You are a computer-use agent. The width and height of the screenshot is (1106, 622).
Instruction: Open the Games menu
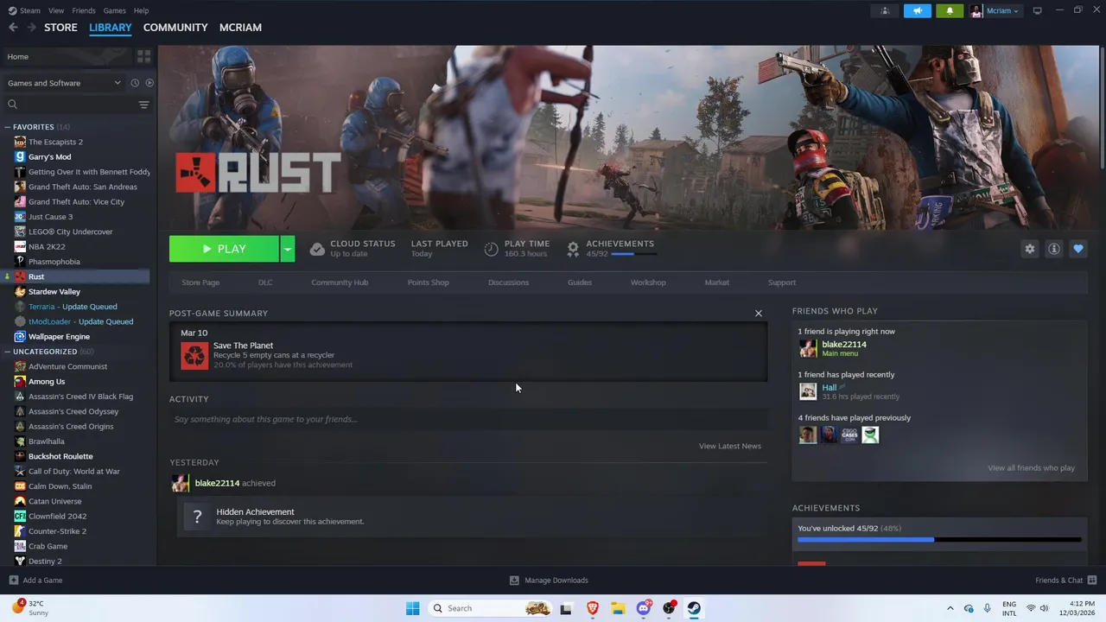pyautogui.click(x=114, y=10)
